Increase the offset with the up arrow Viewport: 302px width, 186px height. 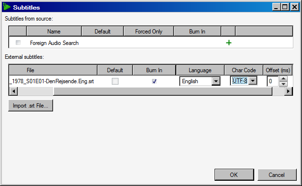click(x=283, y=78)
